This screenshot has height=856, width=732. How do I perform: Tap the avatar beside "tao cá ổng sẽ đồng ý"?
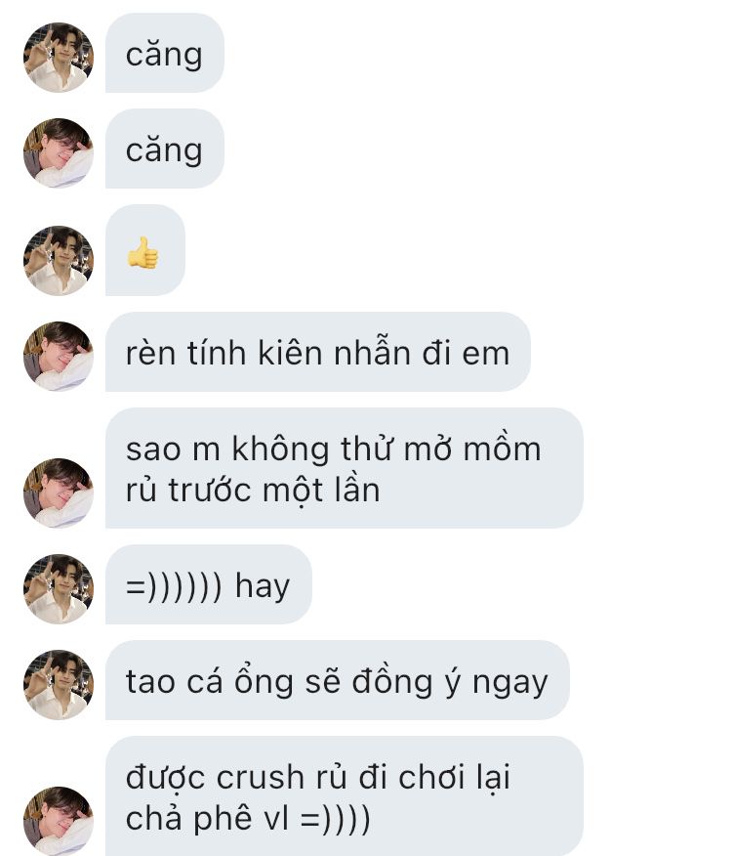pos(59,685)
